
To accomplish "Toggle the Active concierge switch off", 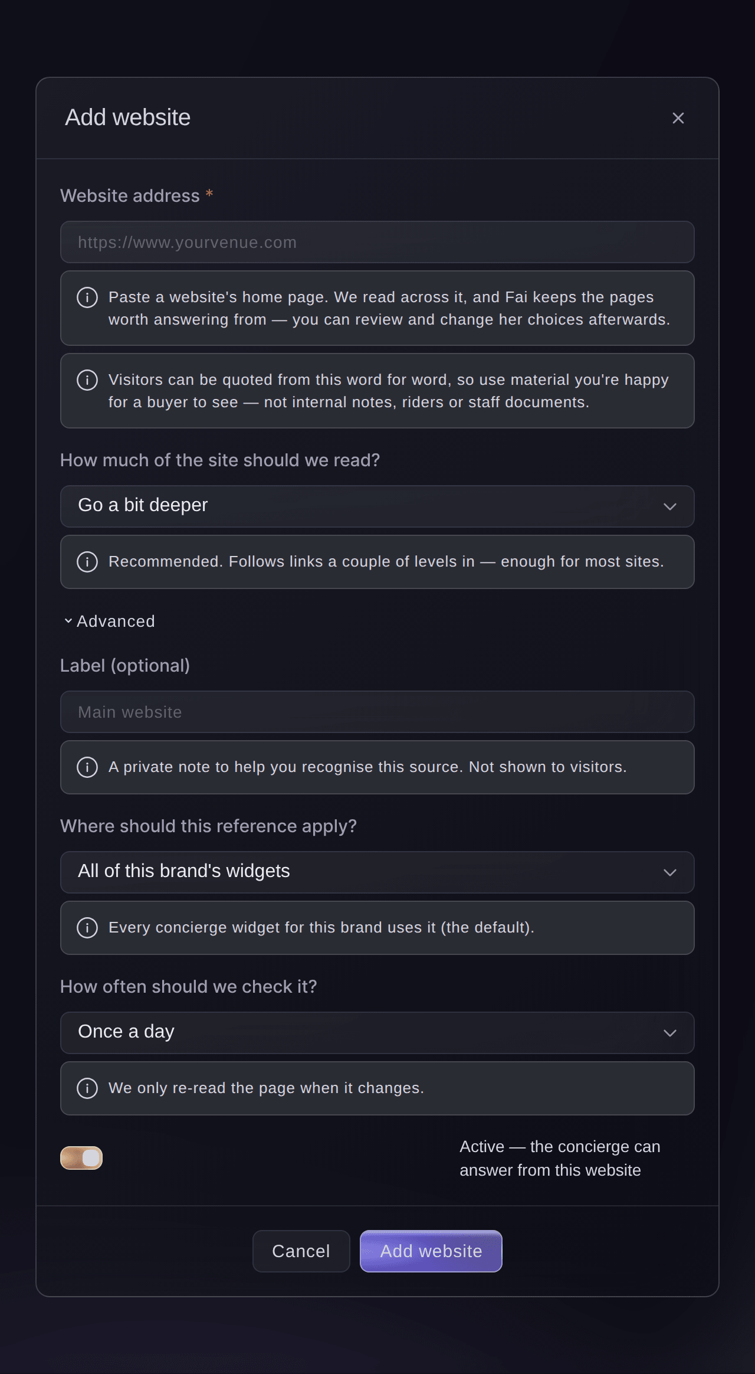I will click(x=81, y=1158).
